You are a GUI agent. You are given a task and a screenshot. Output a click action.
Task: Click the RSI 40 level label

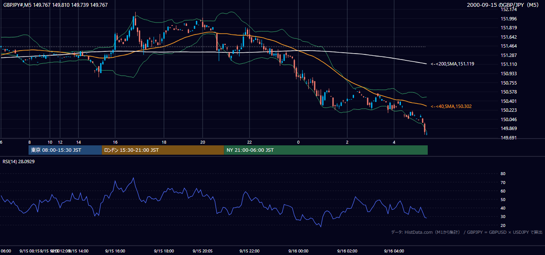tap(503, 208)
